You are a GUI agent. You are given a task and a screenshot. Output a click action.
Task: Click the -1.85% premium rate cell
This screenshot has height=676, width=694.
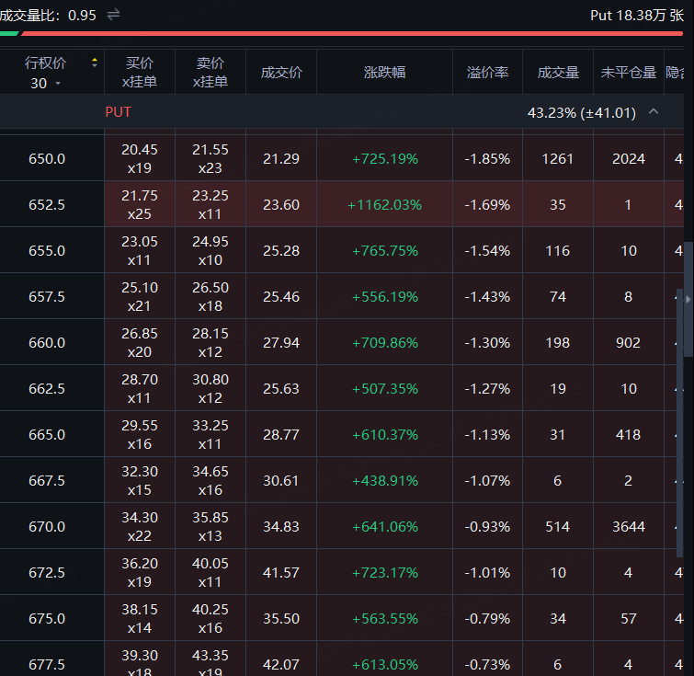click(x=487, y=158)
